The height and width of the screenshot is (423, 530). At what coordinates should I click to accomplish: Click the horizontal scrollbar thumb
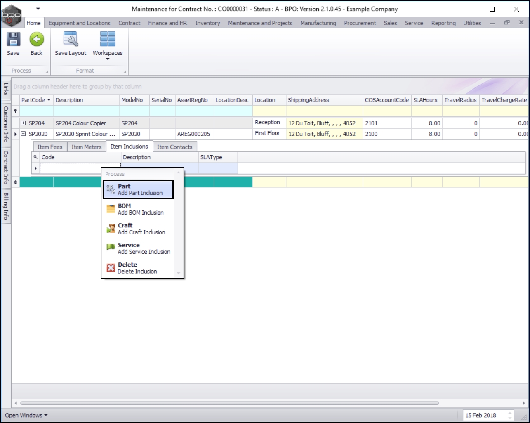229,403
